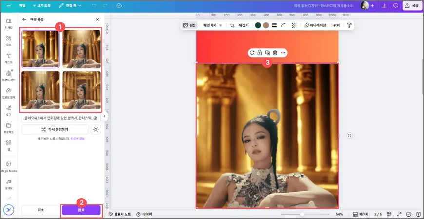Expand the 편집 중 editing mode dropdown

point(70,6)
